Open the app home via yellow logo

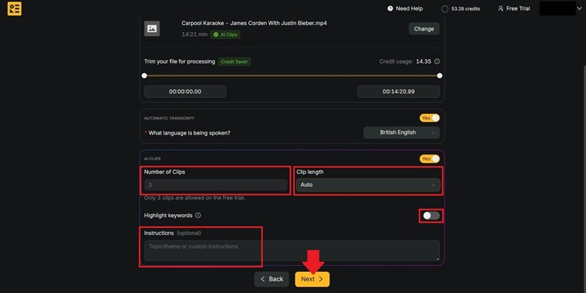(15, 9)
